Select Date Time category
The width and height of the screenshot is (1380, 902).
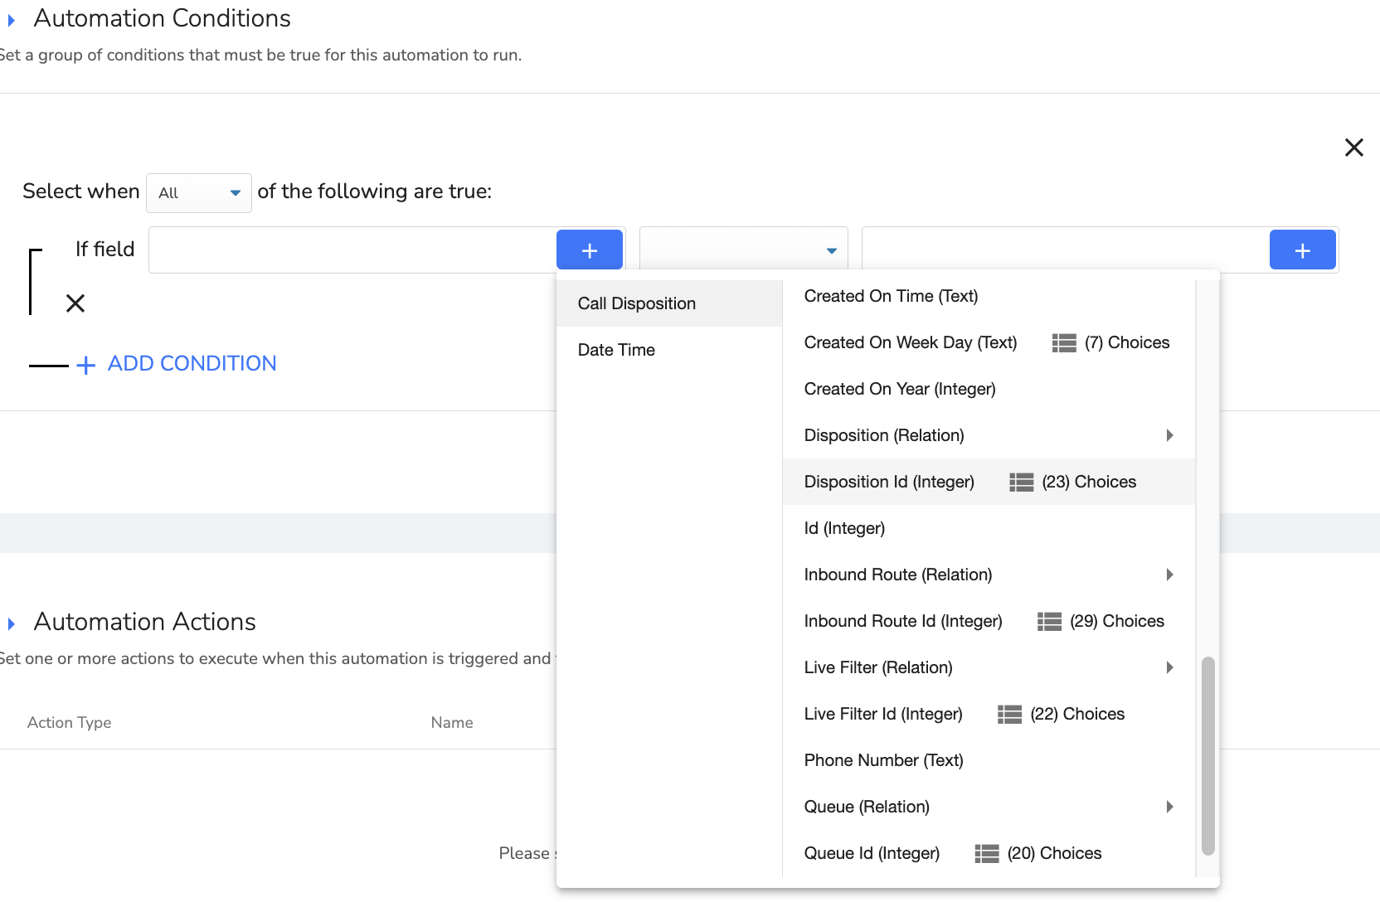tap(669, 350)
